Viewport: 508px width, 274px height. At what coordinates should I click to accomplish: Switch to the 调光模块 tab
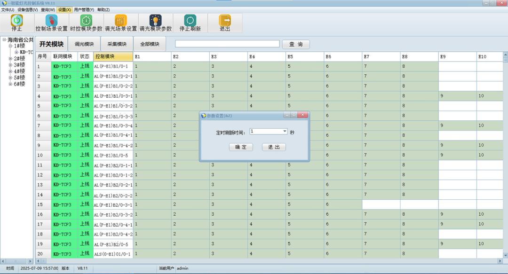click(84, 44)
